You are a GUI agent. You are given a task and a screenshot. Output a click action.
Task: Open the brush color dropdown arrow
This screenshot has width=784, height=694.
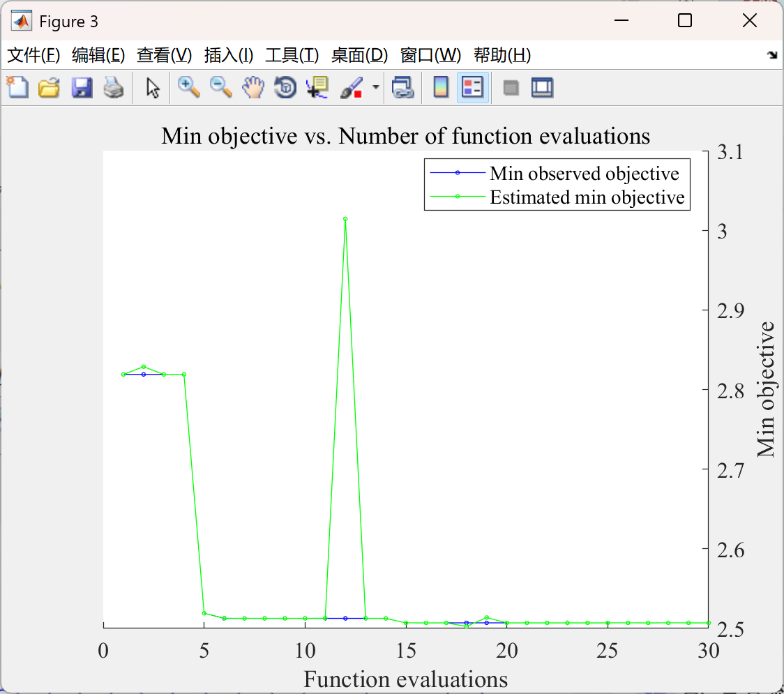pos(375,87)
